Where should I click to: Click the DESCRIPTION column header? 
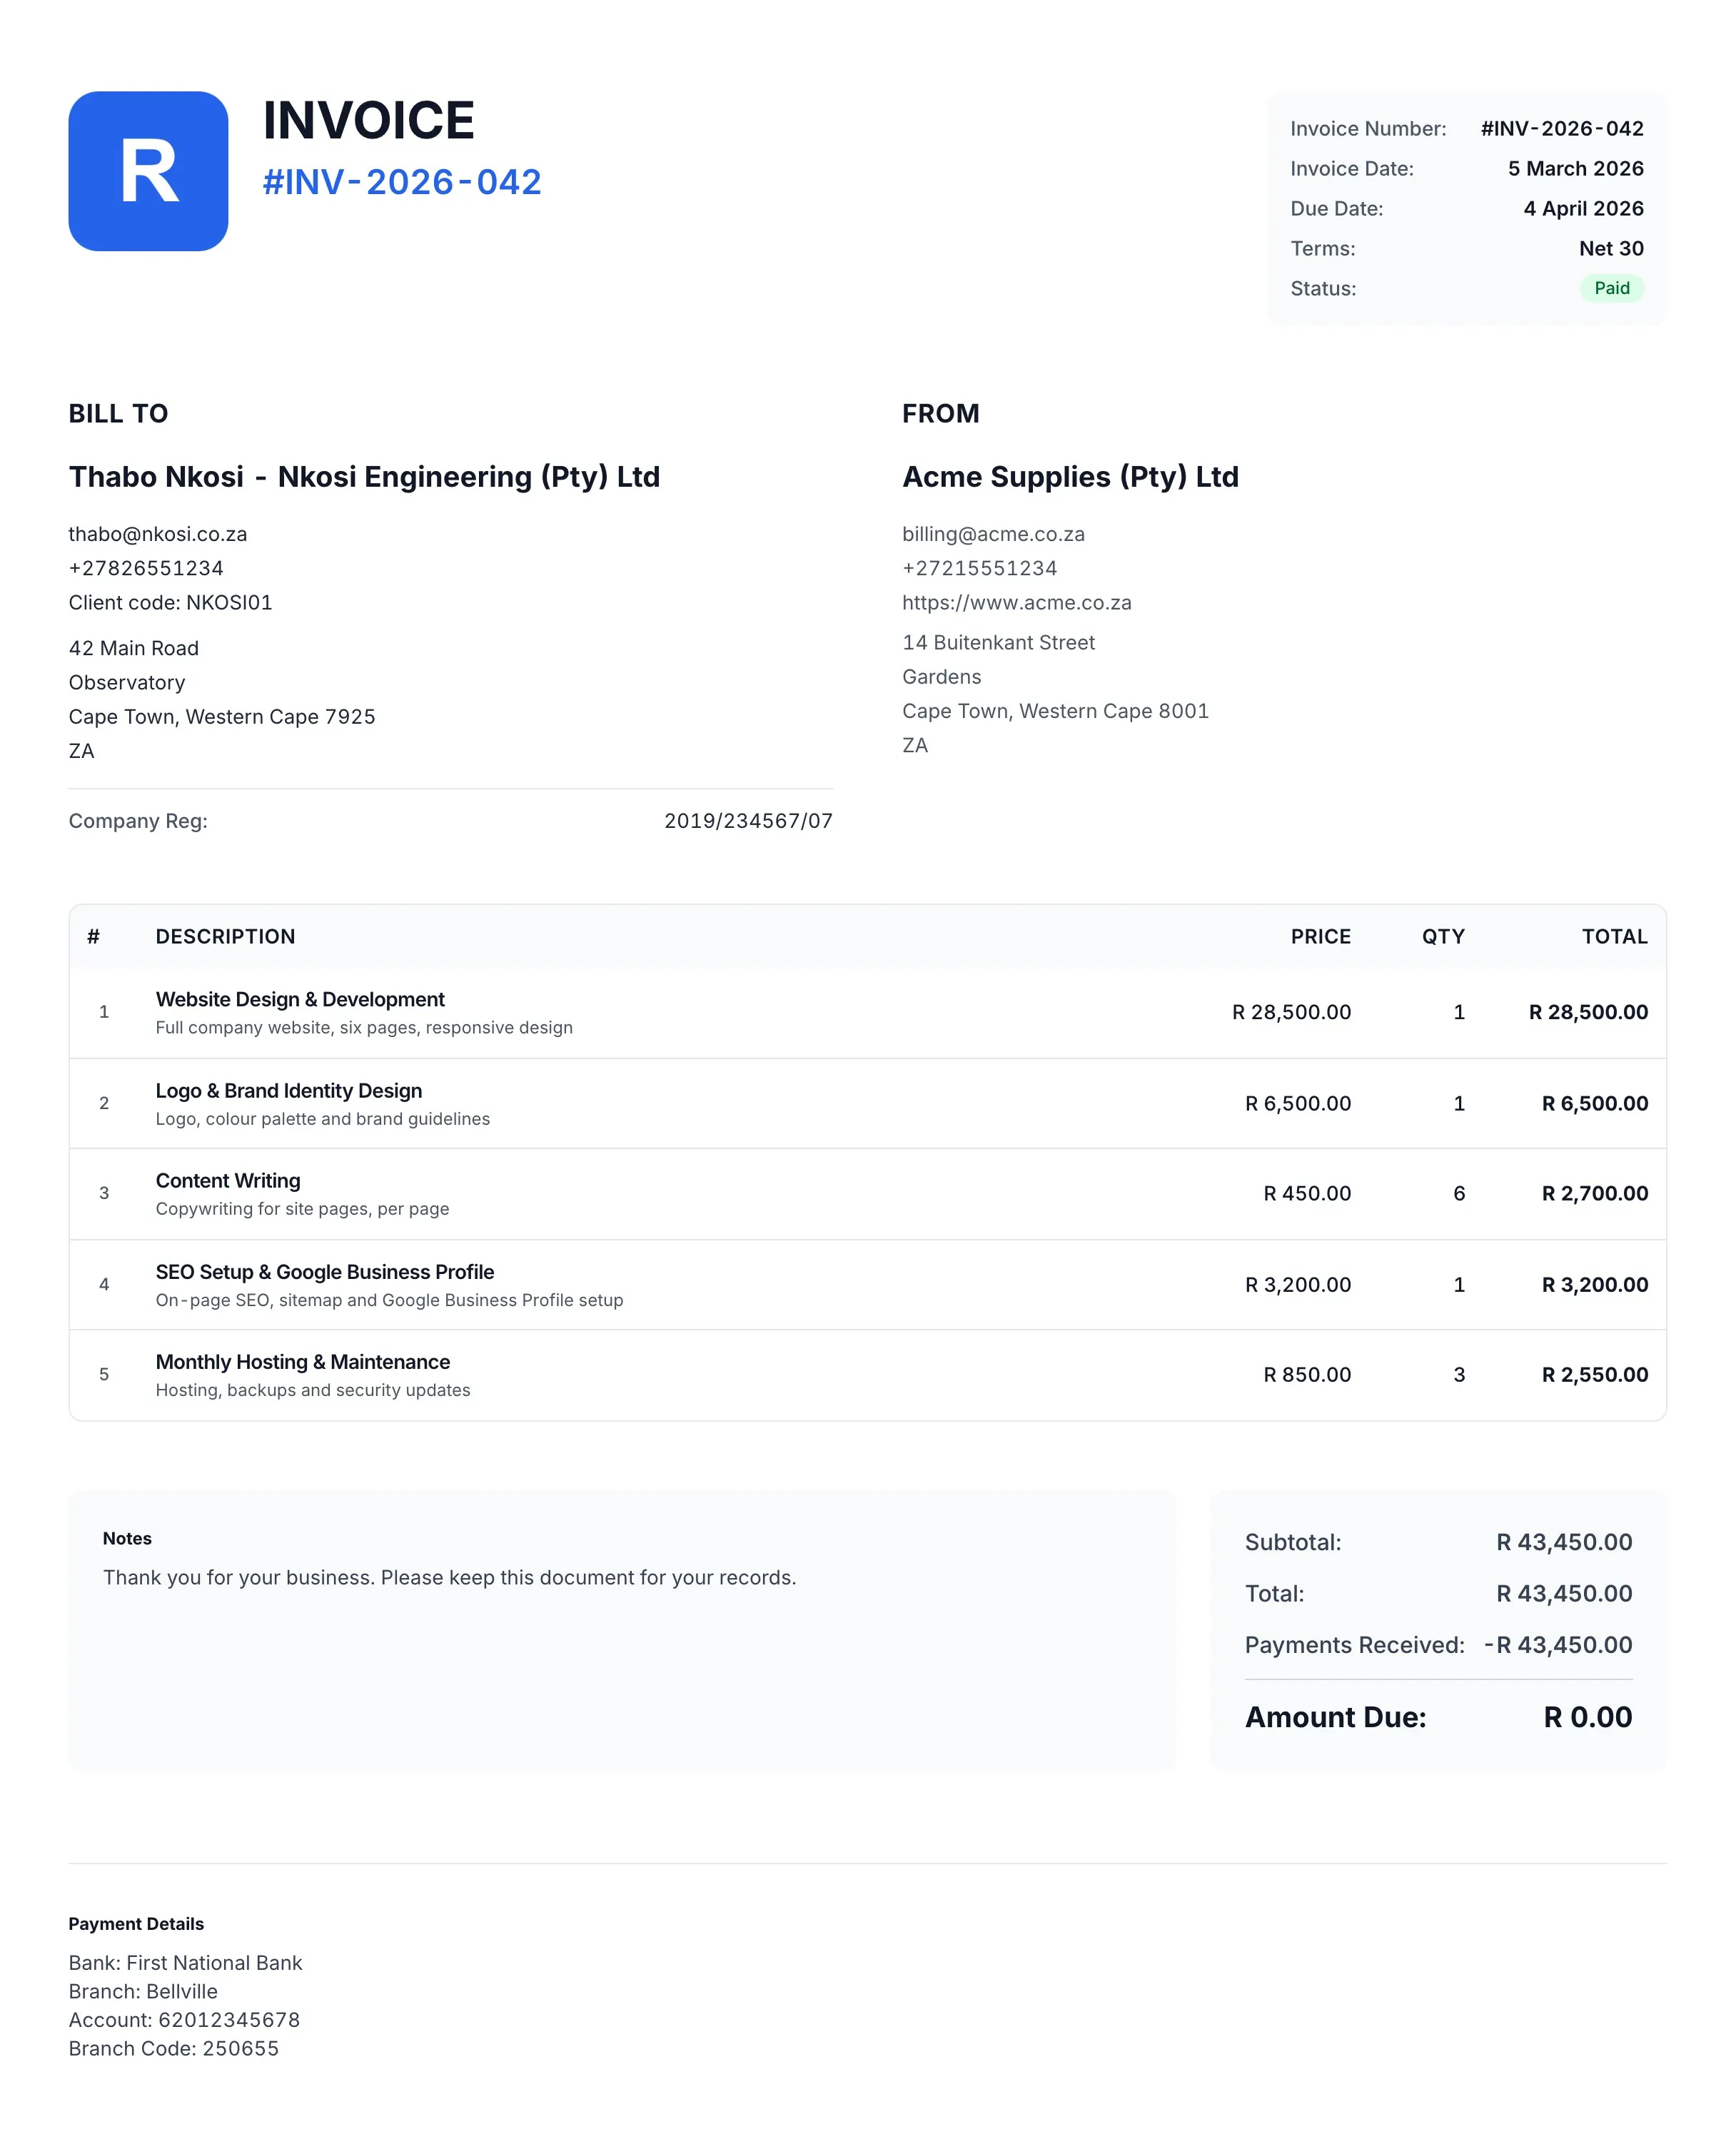225,937
